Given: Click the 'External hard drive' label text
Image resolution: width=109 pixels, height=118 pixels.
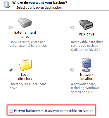Looking at the screenshot, I should tap(25, 34).
